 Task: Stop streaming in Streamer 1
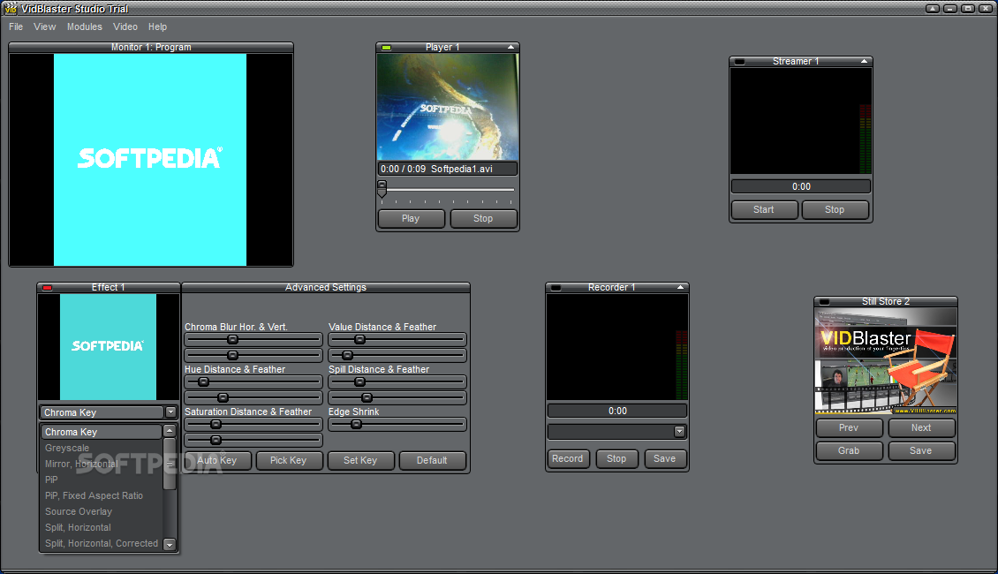coord(835,210)
